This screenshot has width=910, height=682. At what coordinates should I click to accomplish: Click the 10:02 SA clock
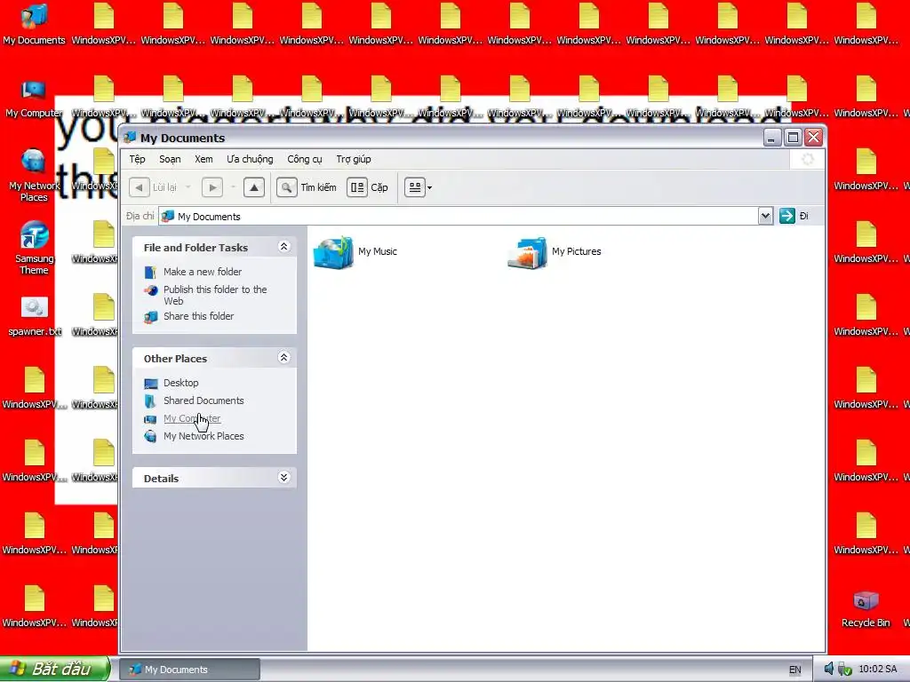pyautogui.click(x=877, y=670)
